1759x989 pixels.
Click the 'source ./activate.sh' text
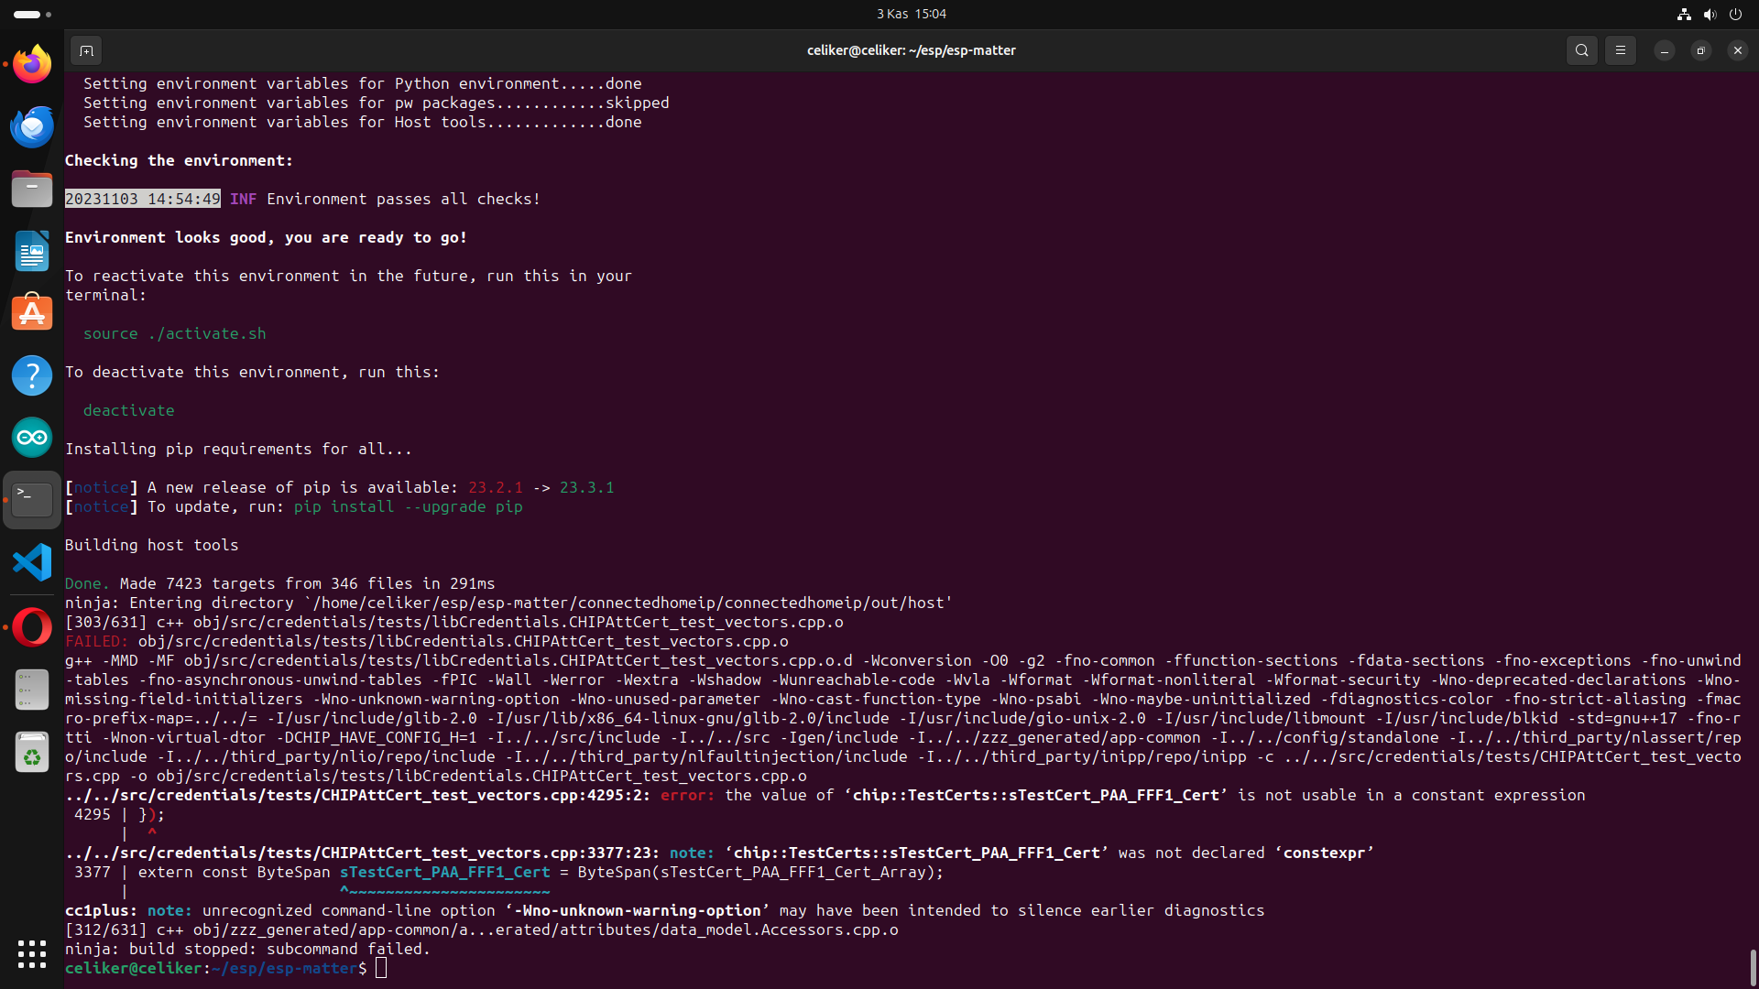tap(175, 333)
